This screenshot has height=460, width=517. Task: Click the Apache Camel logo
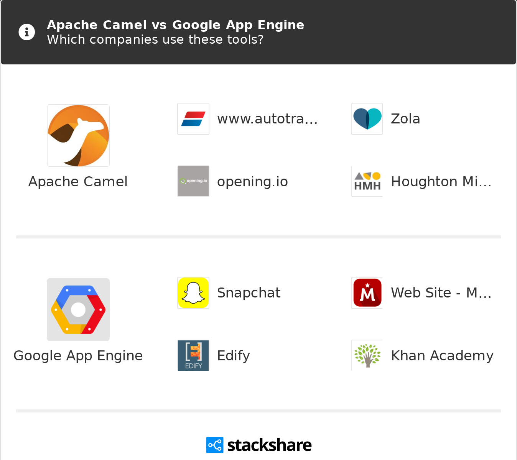tap(78, 136)
